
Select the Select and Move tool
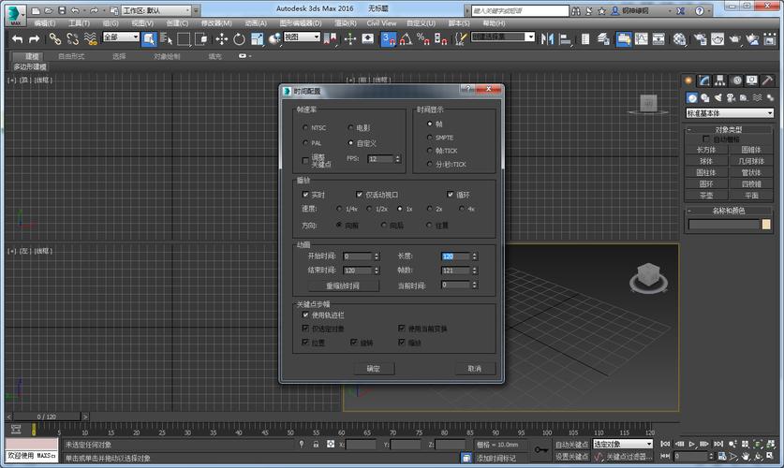coord(222,38)
